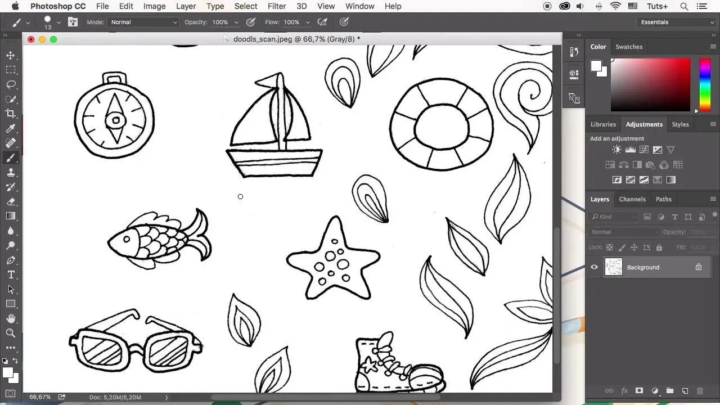
Task: Click the Add layer mask icon
Action: pos(640,391)
